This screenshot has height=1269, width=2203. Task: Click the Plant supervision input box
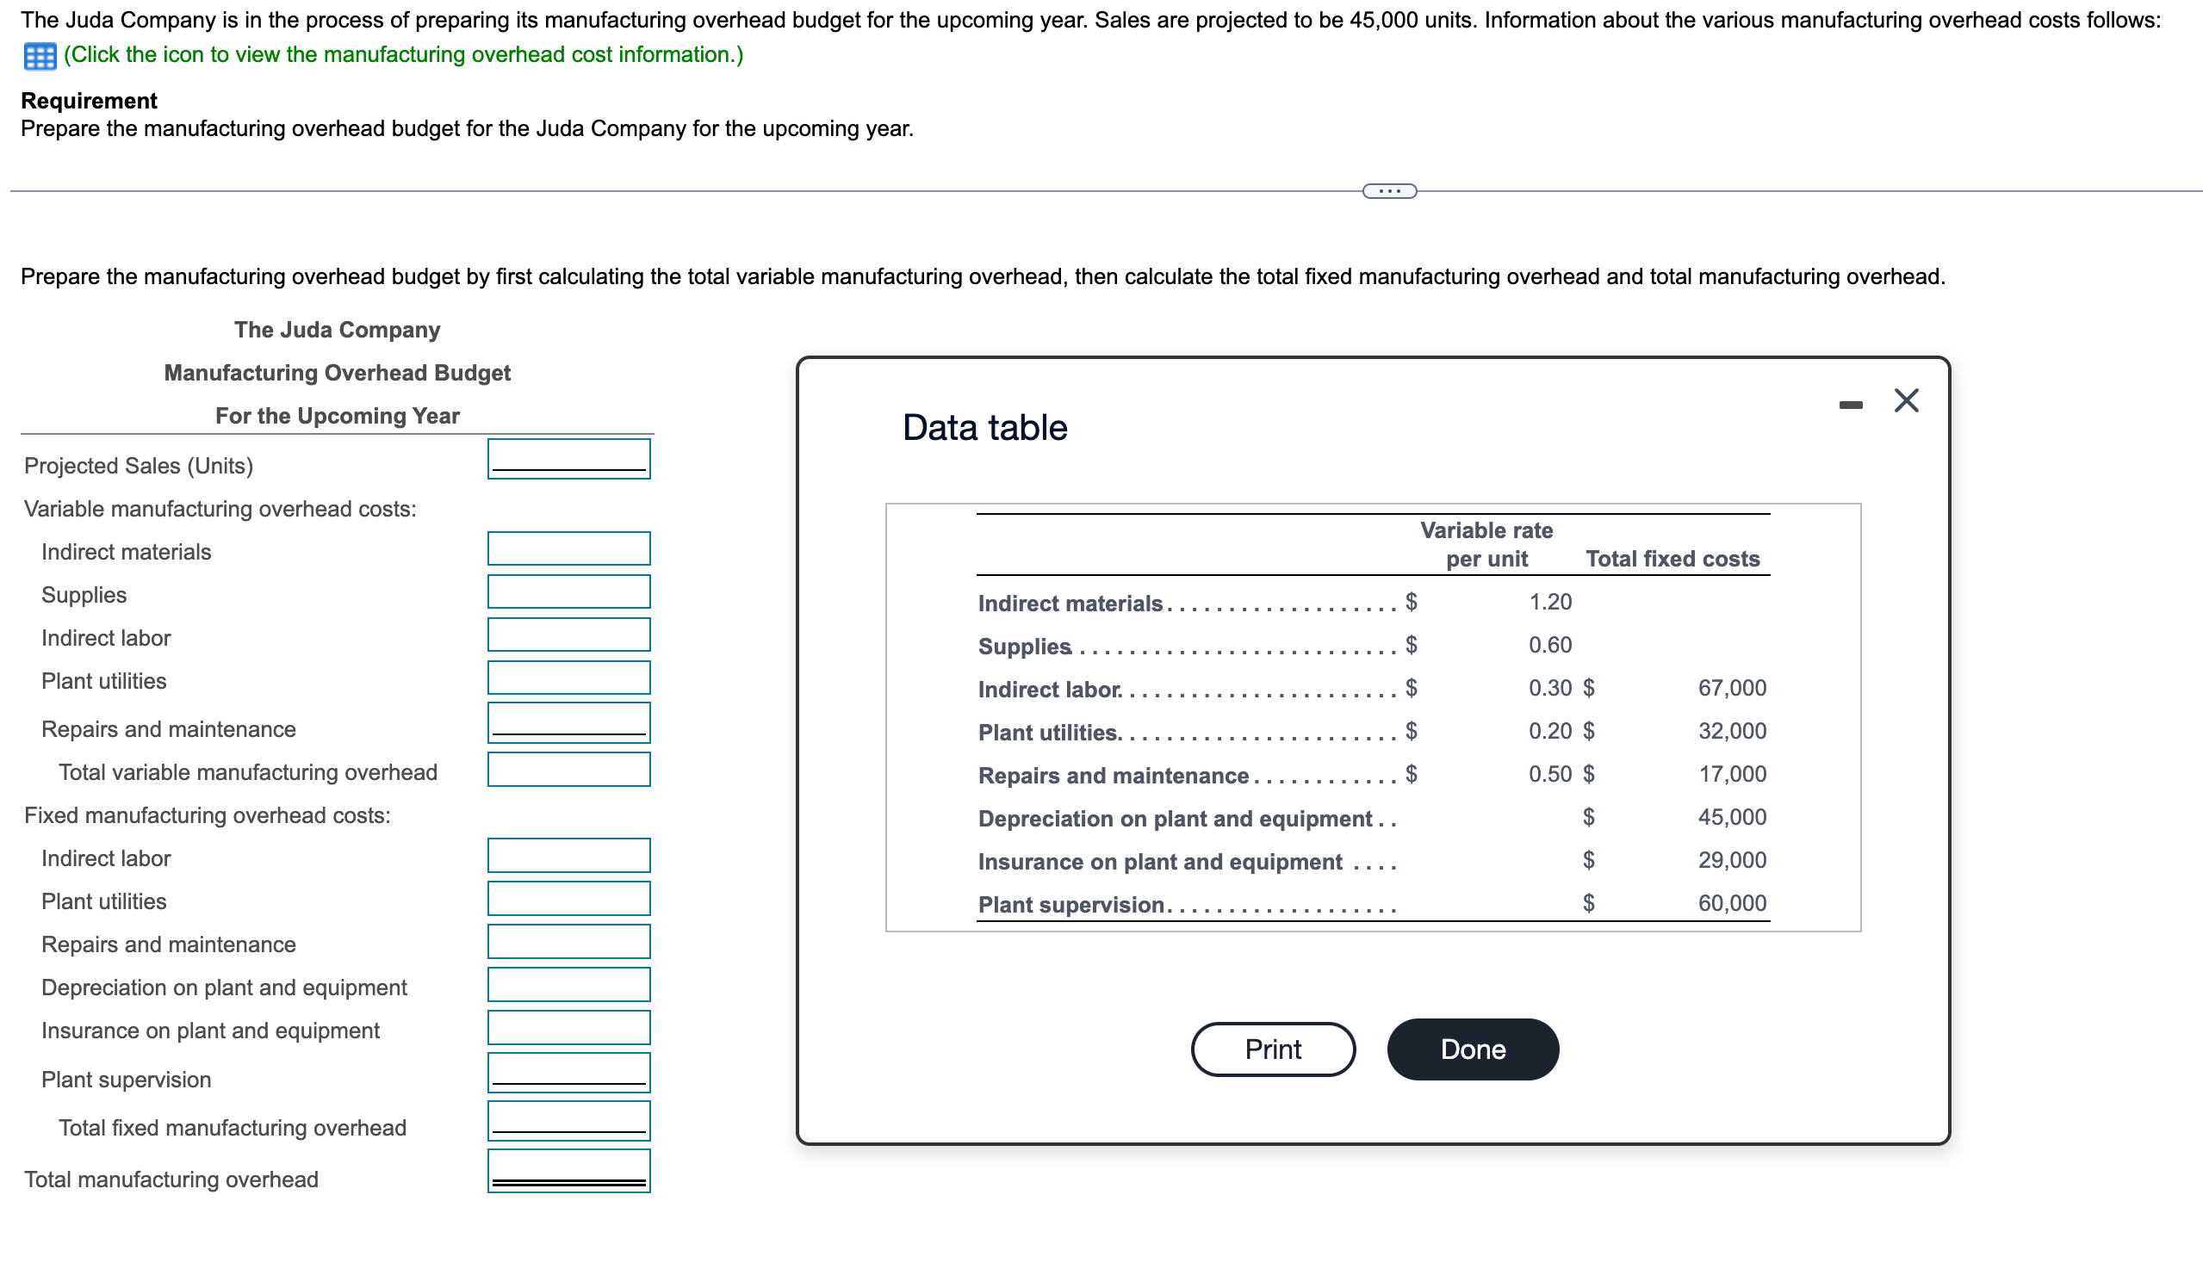[x=568, y=1073]
